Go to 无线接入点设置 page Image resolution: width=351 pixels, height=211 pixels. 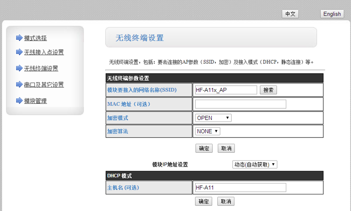click(44, 53)
